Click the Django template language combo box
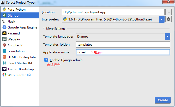The height and width of the screenshot is (107, 175). [123, 37]
